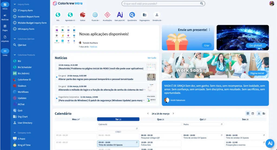Viewport: 277px width, 150px height.
Task: Show facilities calendar building icon
Action: [x=264, y=114]
